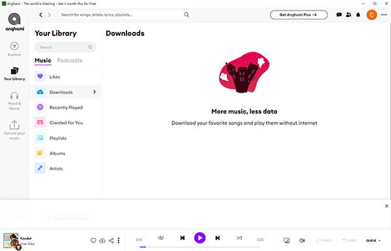Click the artist name under the song title
Screen dimensions: 391x251
(27, 243)
